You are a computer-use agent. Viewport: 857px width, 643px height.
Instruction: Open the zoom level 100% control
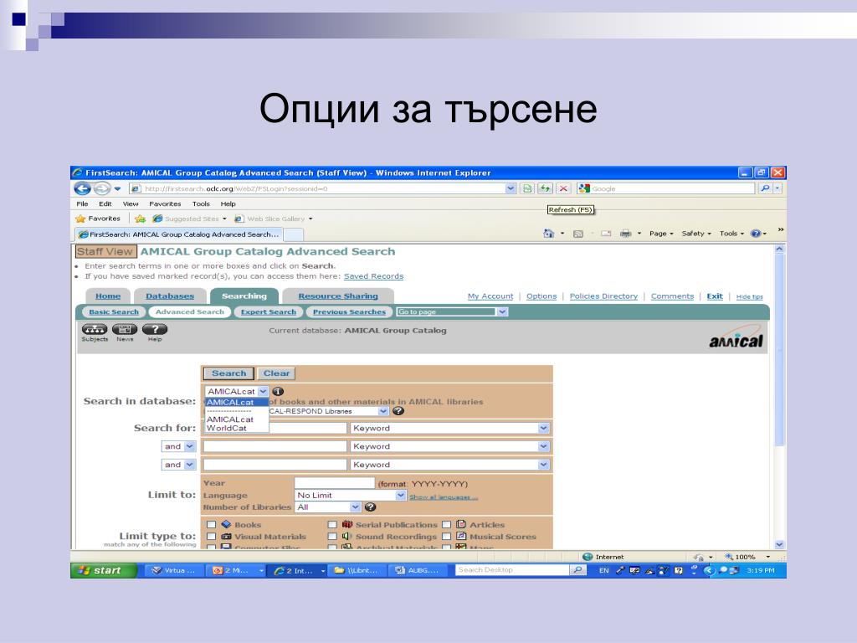coord(747,557)
